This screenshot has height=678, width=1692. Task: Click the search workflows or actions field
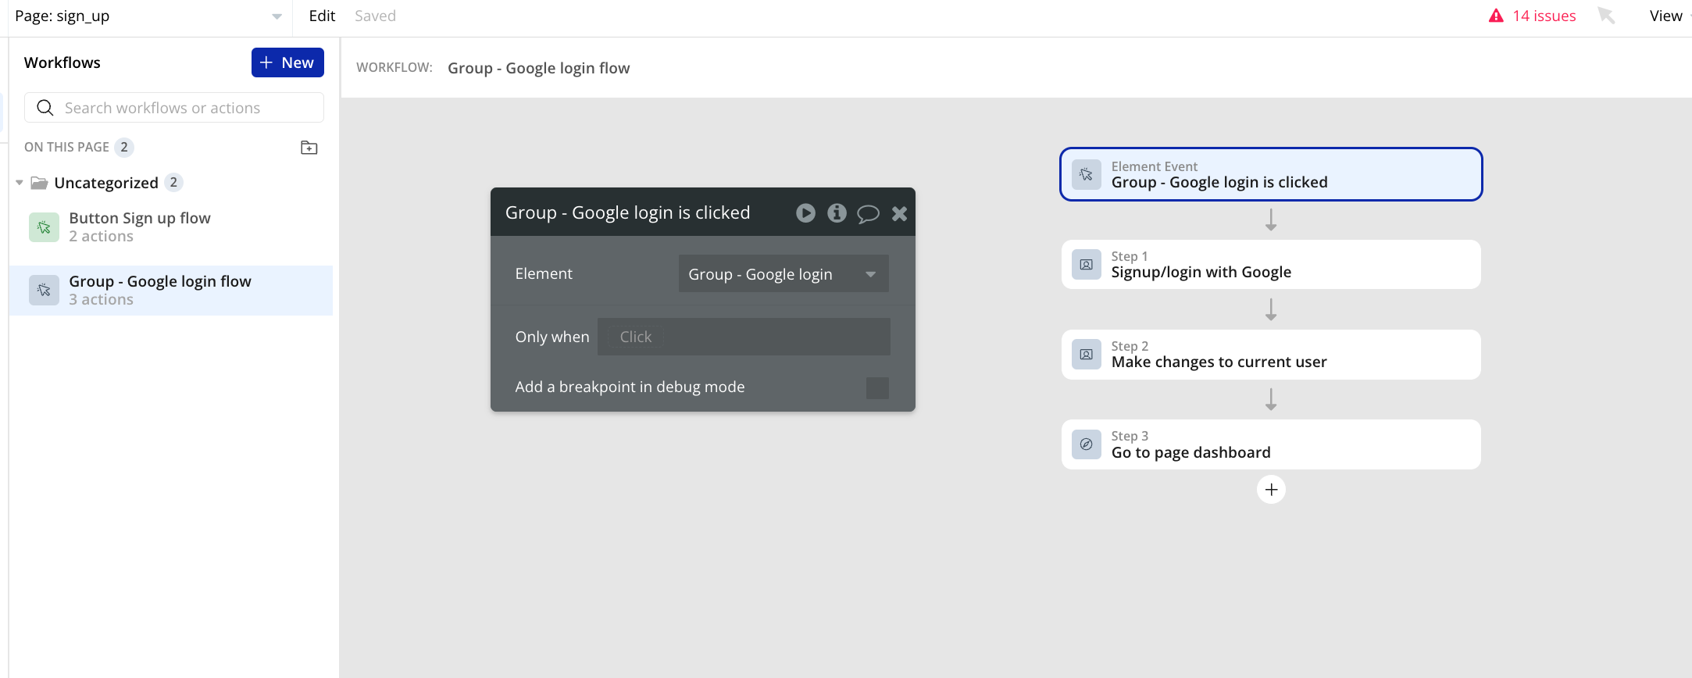pos(174,108)
